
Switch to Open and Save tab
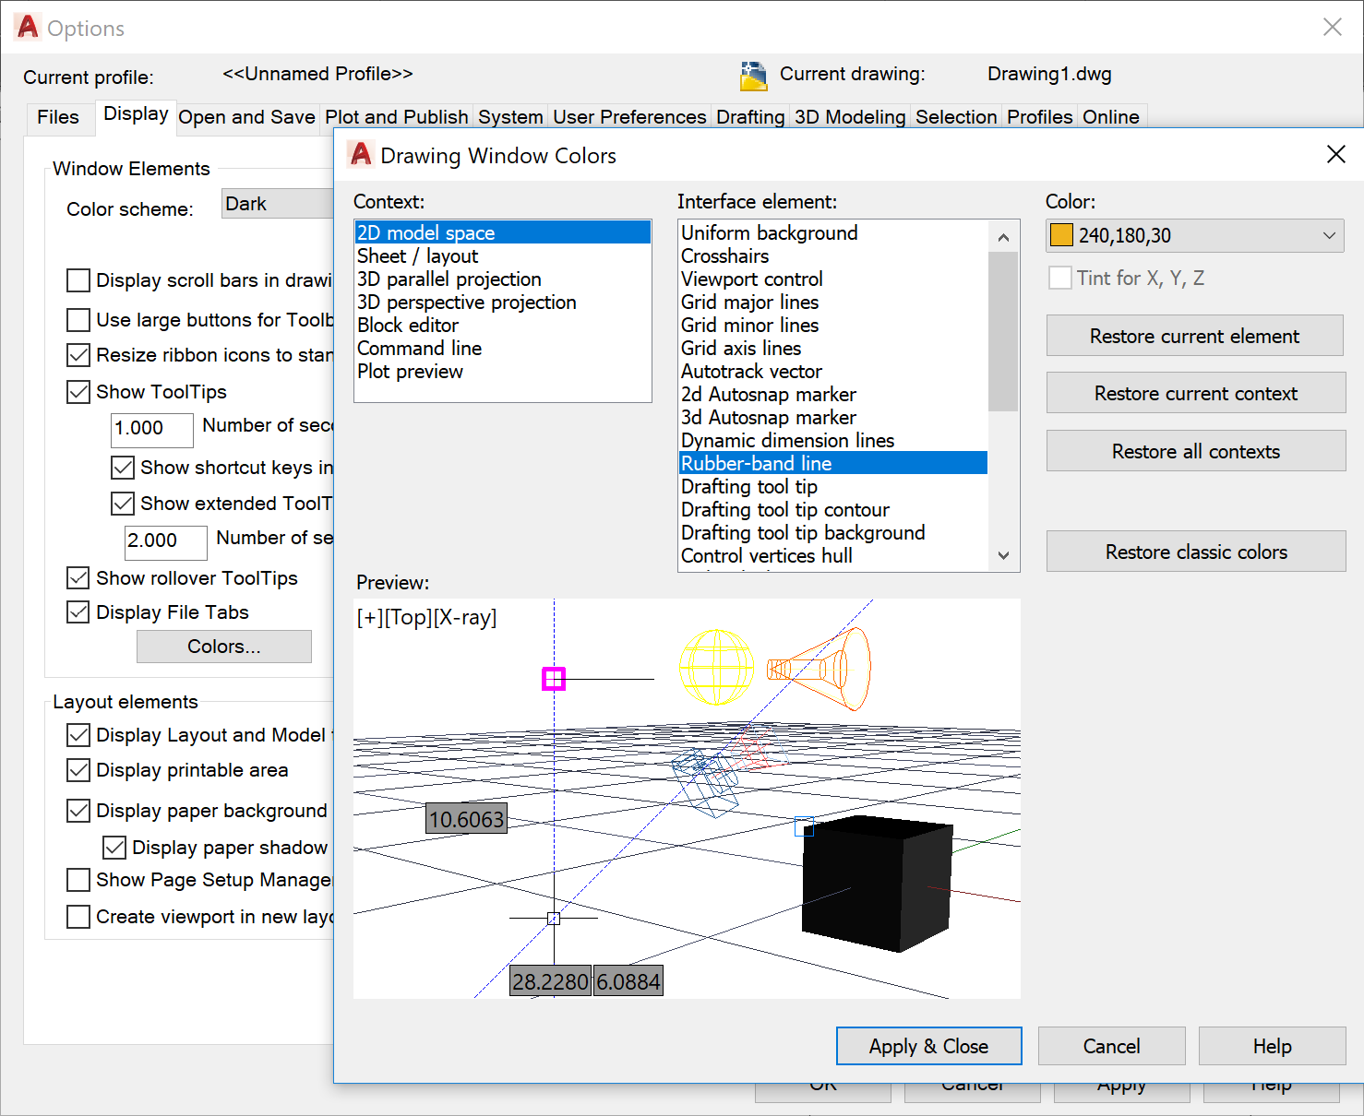246,117
